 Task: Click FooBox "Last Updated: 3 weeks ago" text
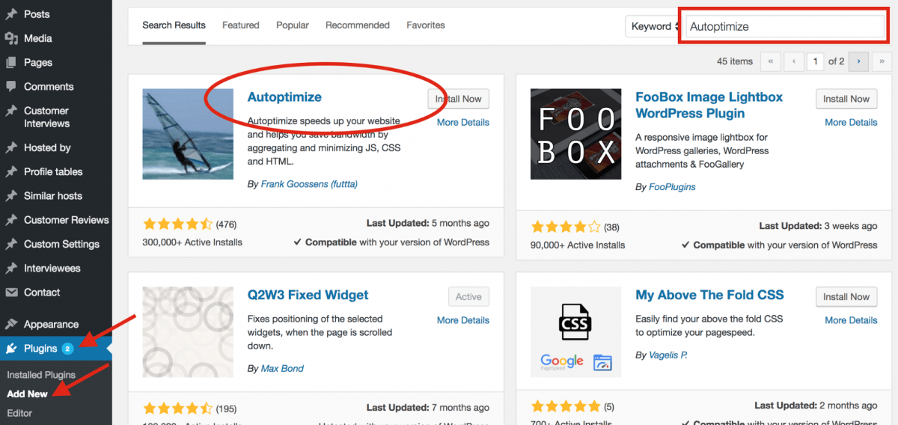pyautogui.click(x=818, y=226)
